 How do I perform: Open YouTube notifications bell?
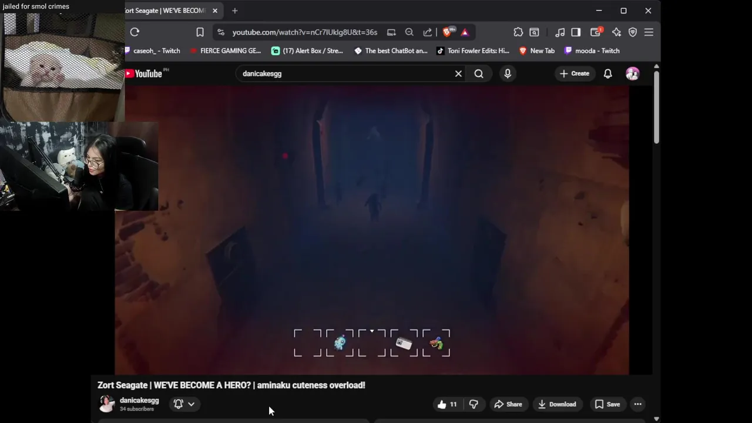tap(608, 73)
